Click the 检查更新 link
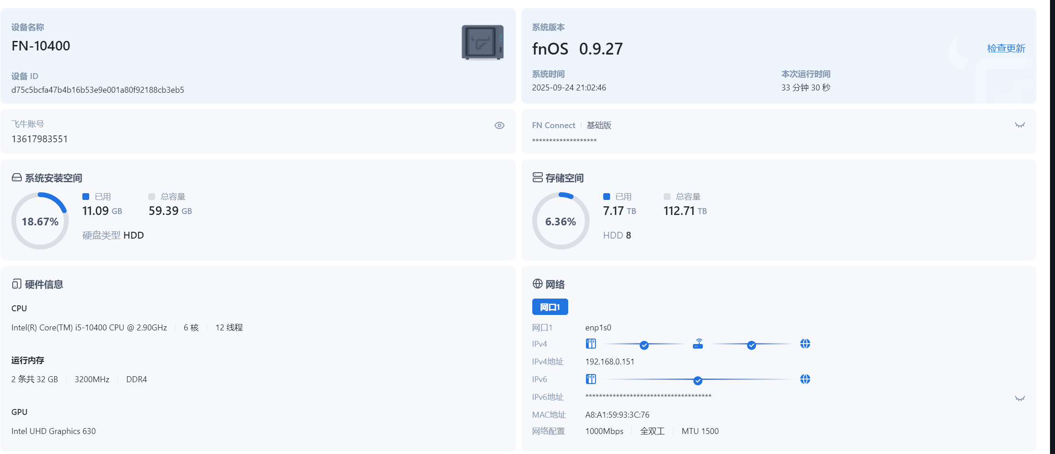1055x454 pixels. (x=1006, y=48)
